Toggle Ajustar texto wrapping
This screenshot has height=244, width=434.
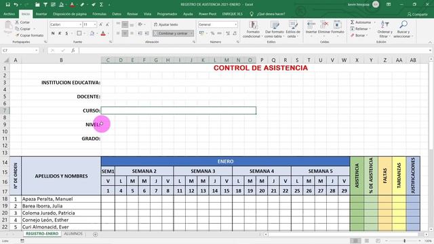pyautogui.click(x=165, y=24)
